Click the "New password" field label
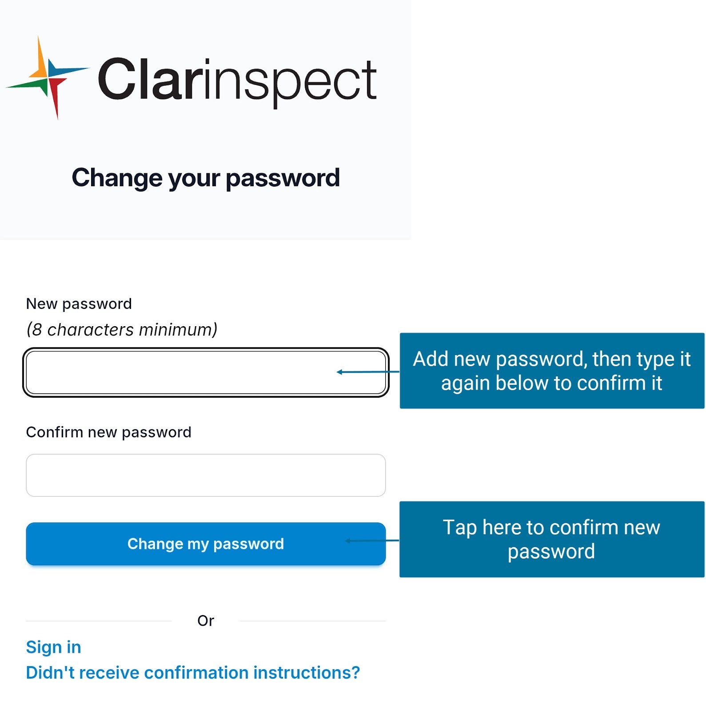The height and width of the screenshot is (711, 706). (x=79, y=304)
